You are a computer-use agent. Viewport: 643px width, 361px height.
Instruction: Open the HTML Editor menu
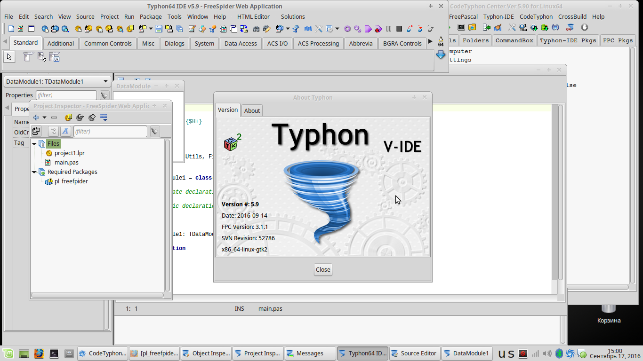(x=254, y=16)
